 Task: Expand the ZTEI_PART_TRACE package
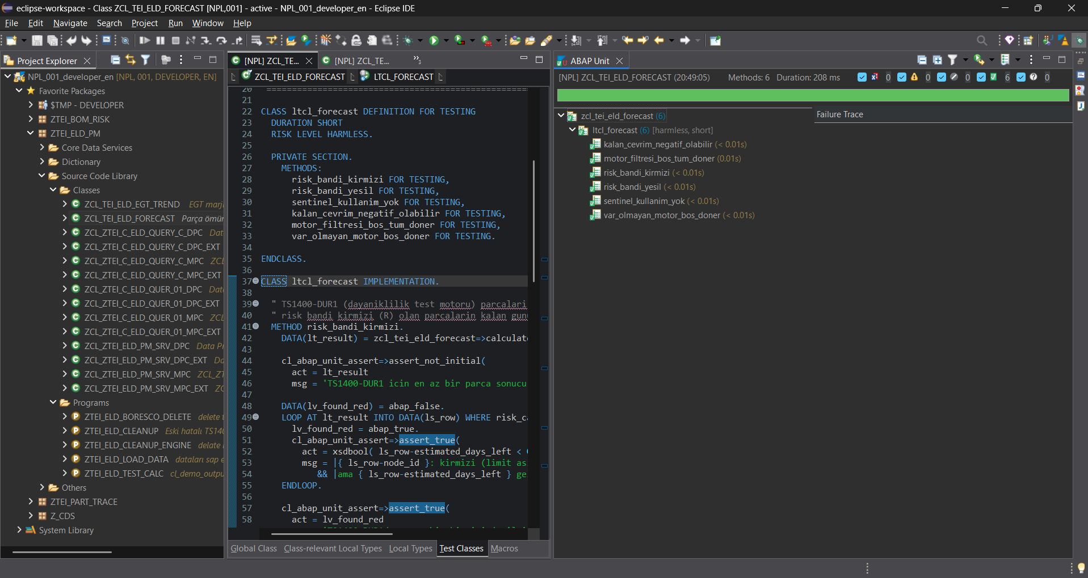31,501
